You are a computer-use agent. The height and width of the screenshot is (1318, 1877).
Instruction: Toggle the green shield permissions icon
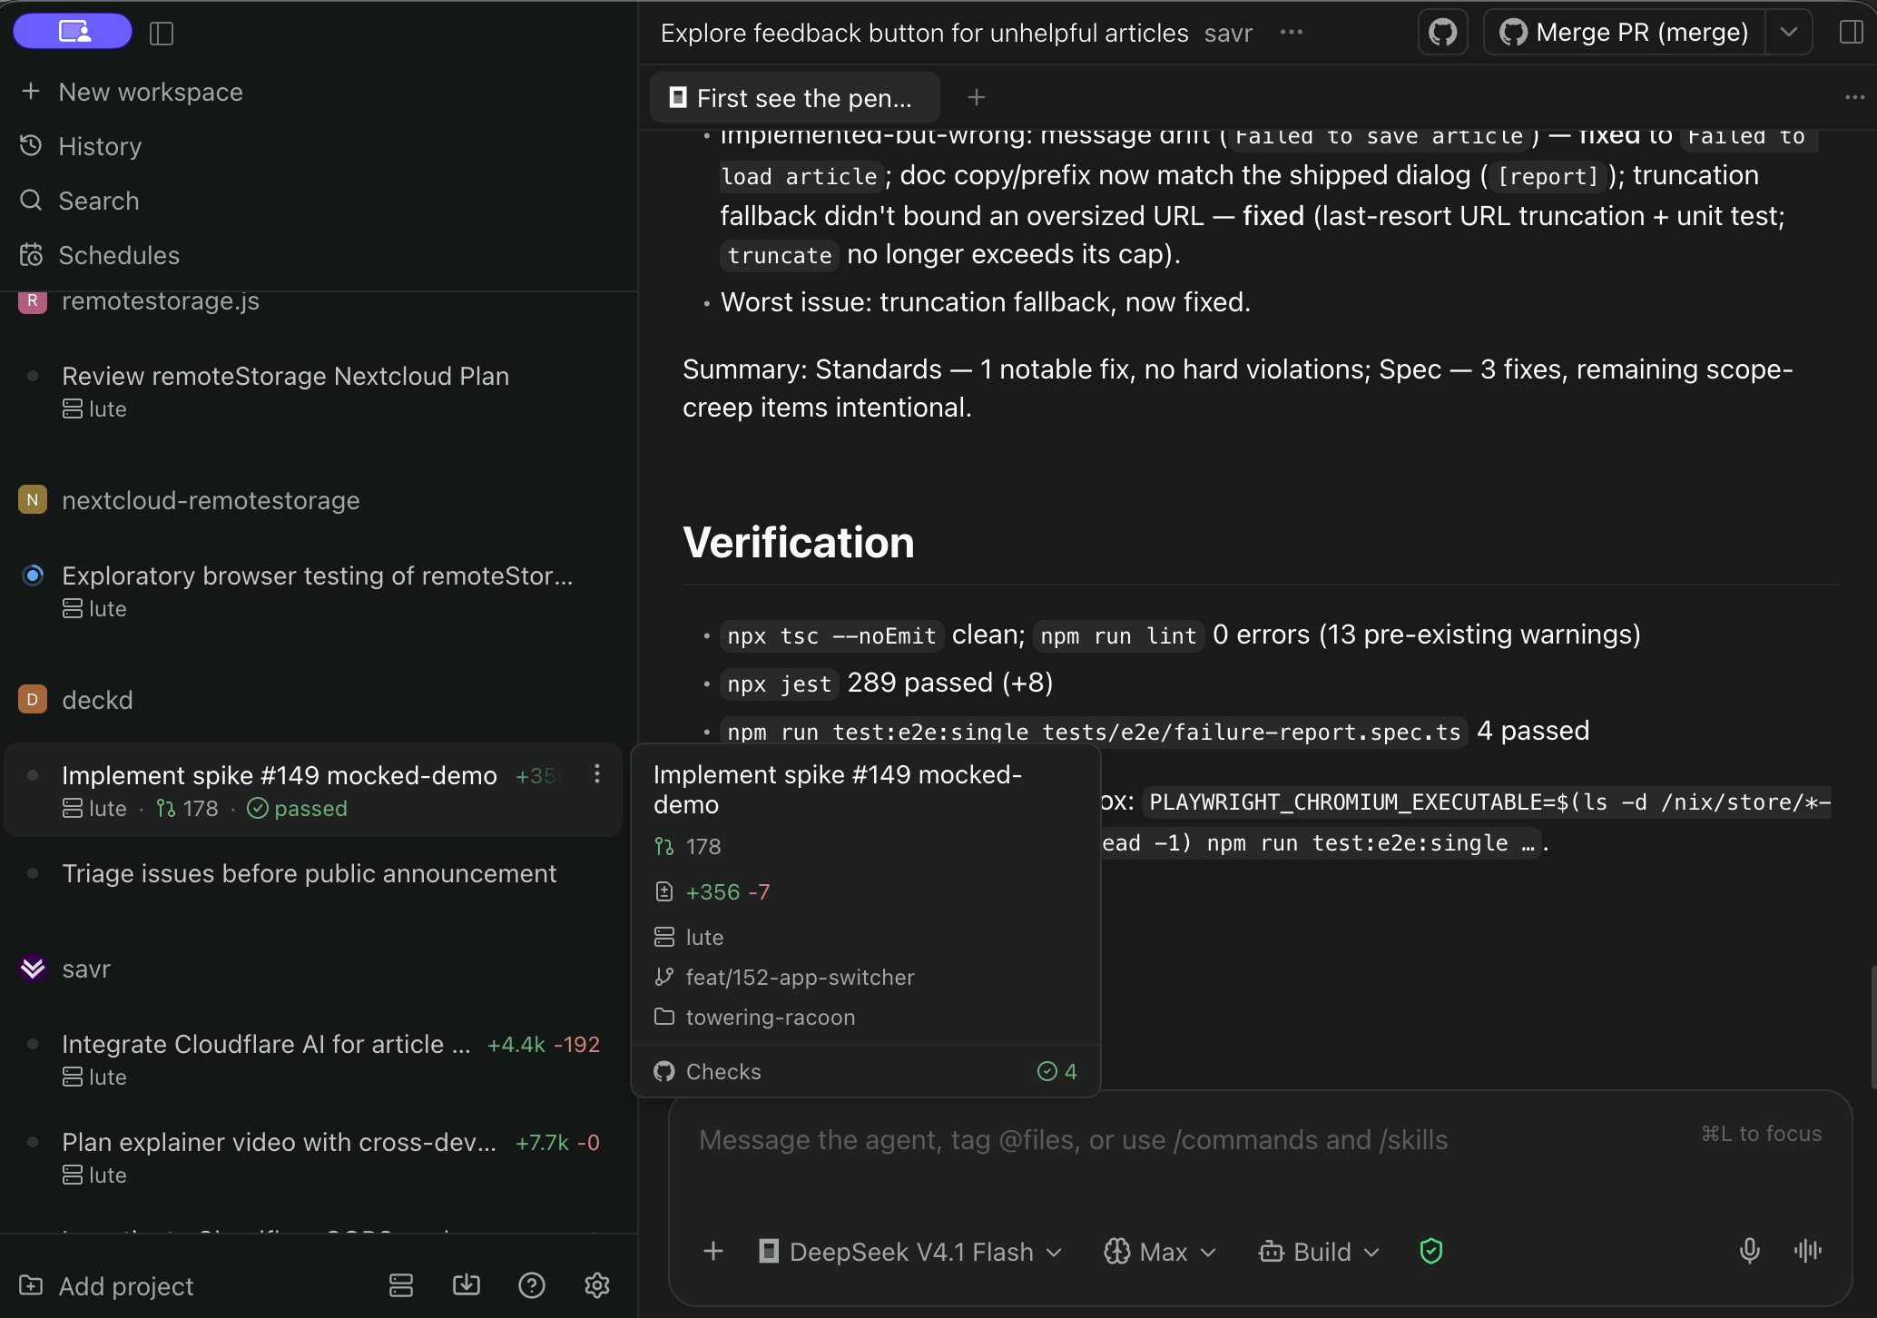[x=1430, y=1251]
